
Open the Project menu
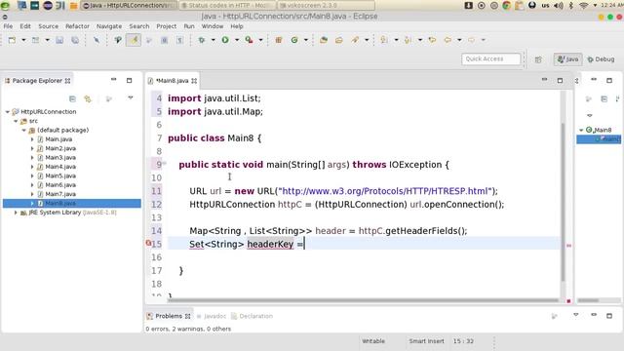coord(167,26)
